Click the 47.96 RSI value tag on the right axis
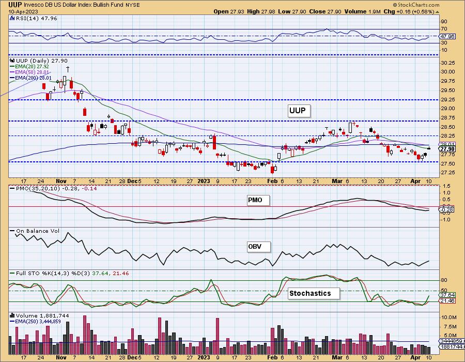 click(447, 37)
